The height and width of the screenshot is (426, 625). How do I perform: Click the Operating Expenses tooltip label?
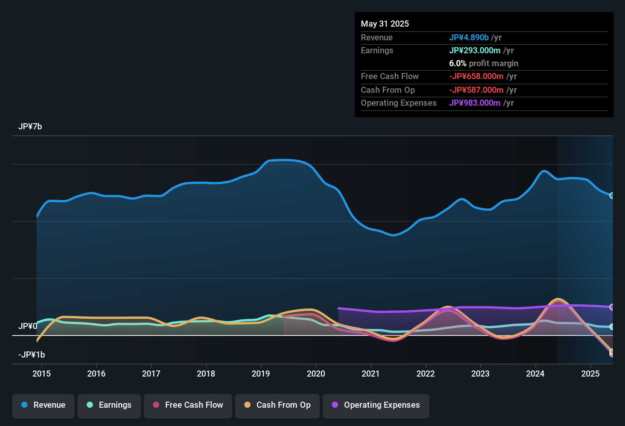(399, 103)
